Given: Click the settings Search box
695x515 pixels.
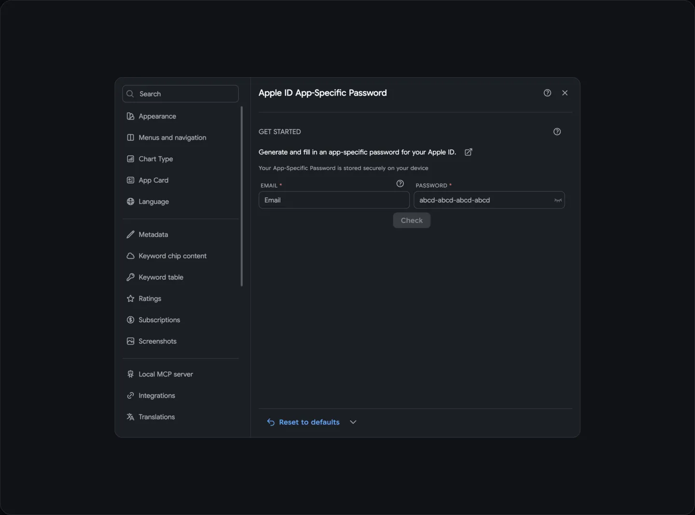Looking at the screenshot, I should (x=181, y=94).
